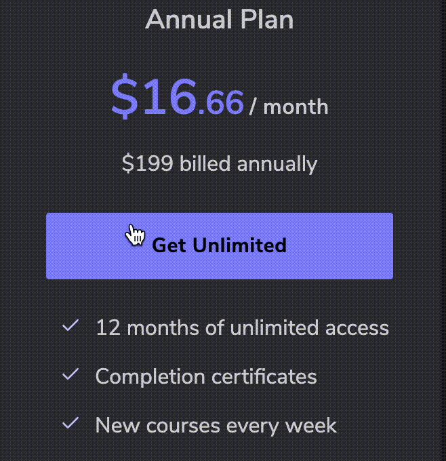446x461 pixels.
Task: Click the word Unlimited inside the purple button
Action: (x=240, y=245)
